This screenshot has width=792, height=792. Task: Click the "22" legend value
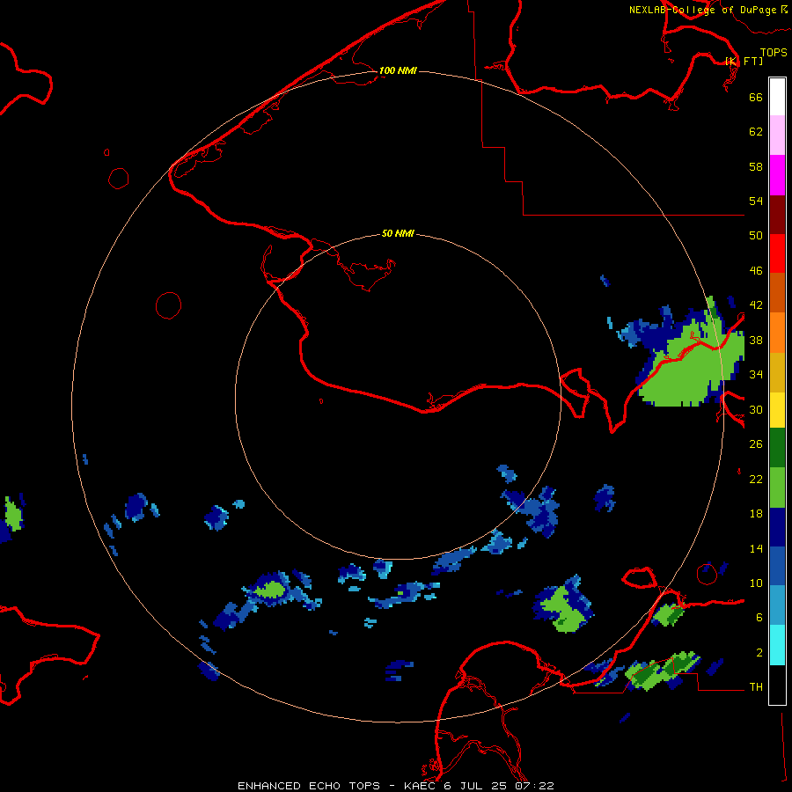[756, 479]
